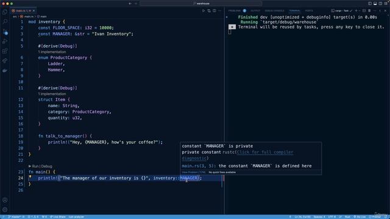Click the FLOOR_SPACE constant on line 2
The image size is (390, 219).
66,28
